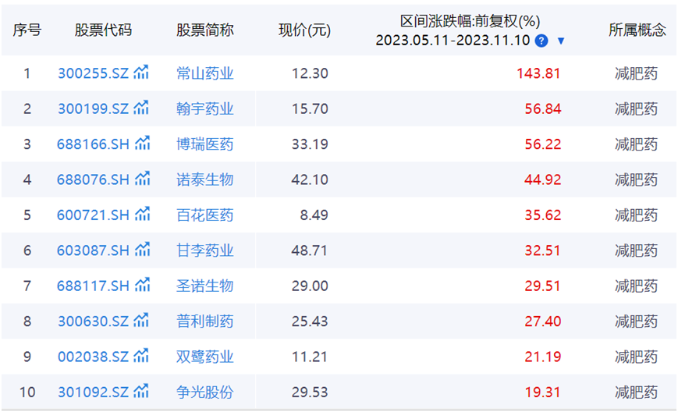Select price value 29.00
The height and width of the screenshot is (412, 678).
tap(310, 286)
